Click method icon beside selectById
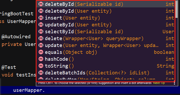 pos(41,32)
